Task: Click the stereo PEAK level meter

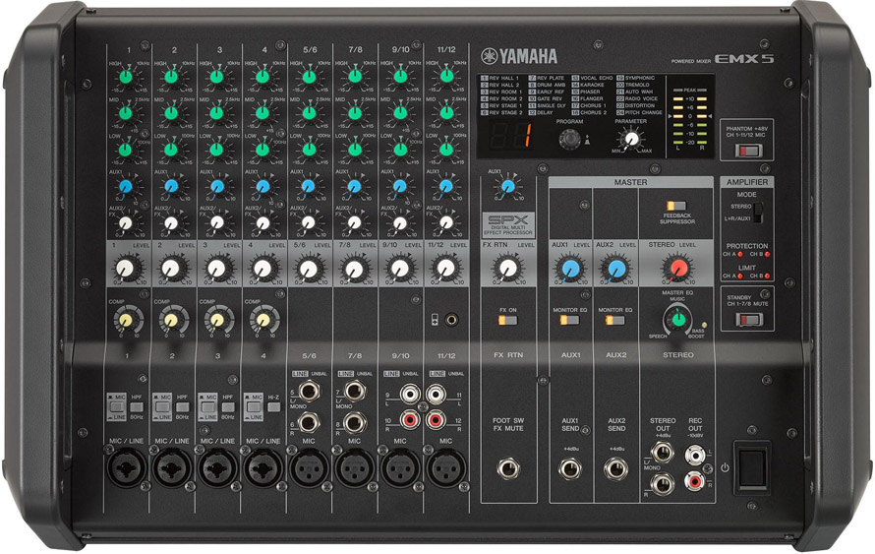Action: pyautogui.click(x=690, y=120)
